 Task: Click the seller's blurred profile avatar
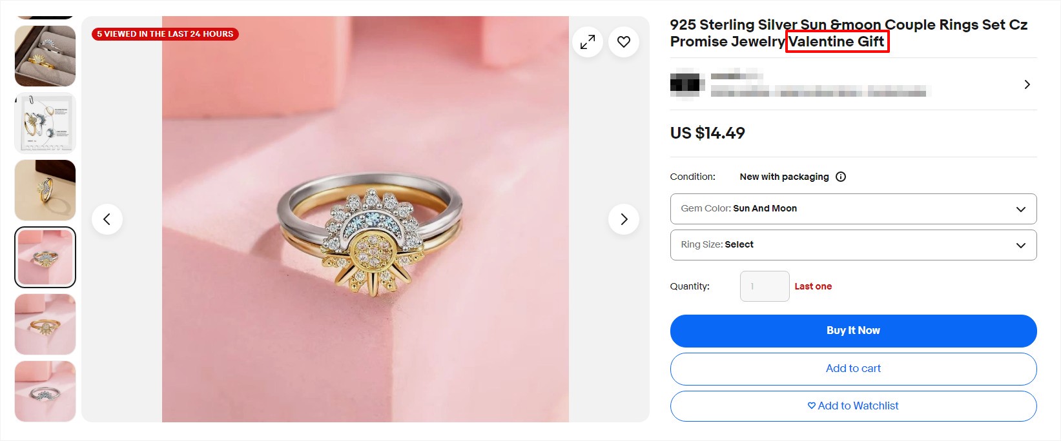(686, 84)
